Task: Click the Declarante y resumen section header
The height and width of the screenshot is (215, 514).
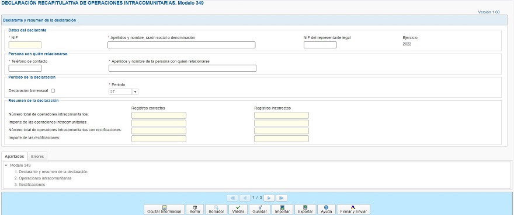Action: 255,20
